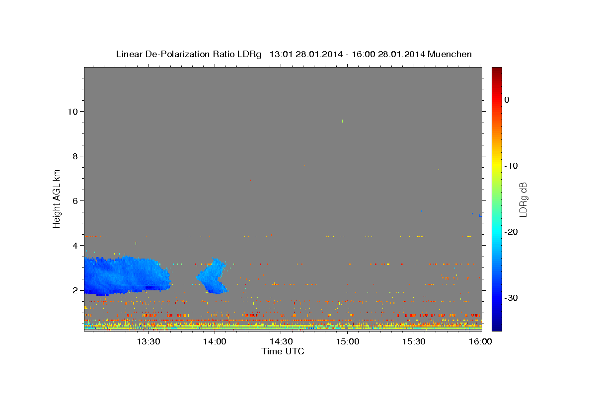Click the height tick label 6
This screenshot has height=397, width=596.
(x=76, y=200)
